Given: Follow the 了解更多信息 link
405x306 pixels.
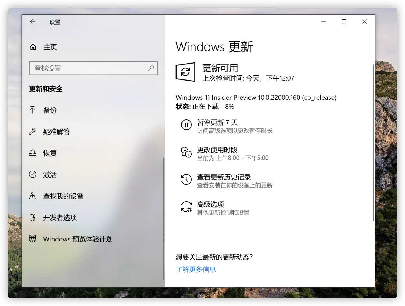Looking at the screenshot, I should coord(196,270).
